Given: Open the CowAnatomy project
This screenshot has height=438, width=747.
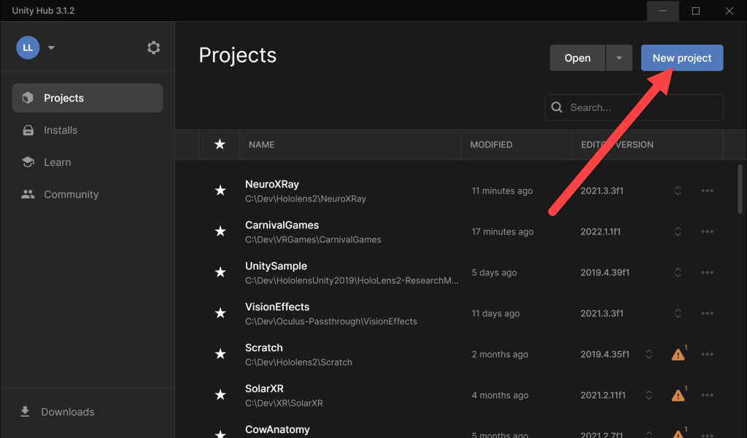Looking at the screenshot, I should point(277,429).
